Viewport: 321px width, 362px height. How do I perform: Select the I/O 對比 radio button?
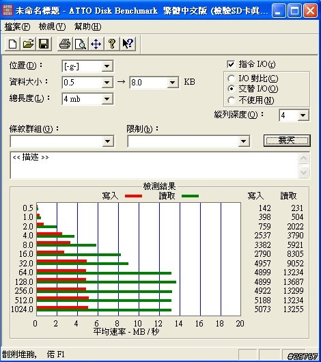(231, 79)
